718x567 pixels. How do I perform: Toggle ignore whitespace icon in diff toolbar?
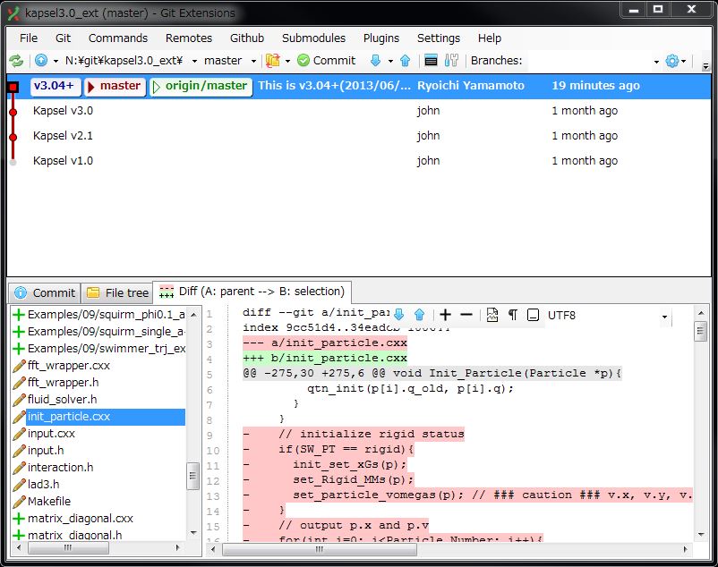point(533,315)
